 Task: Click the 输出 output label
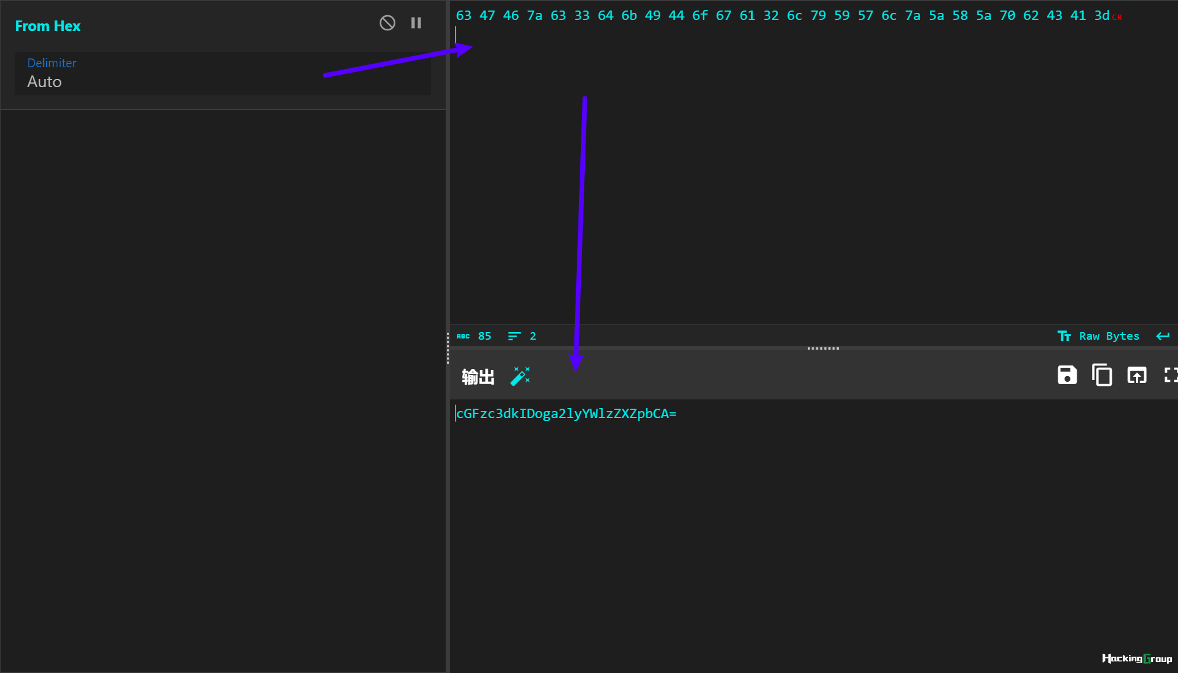477,375
